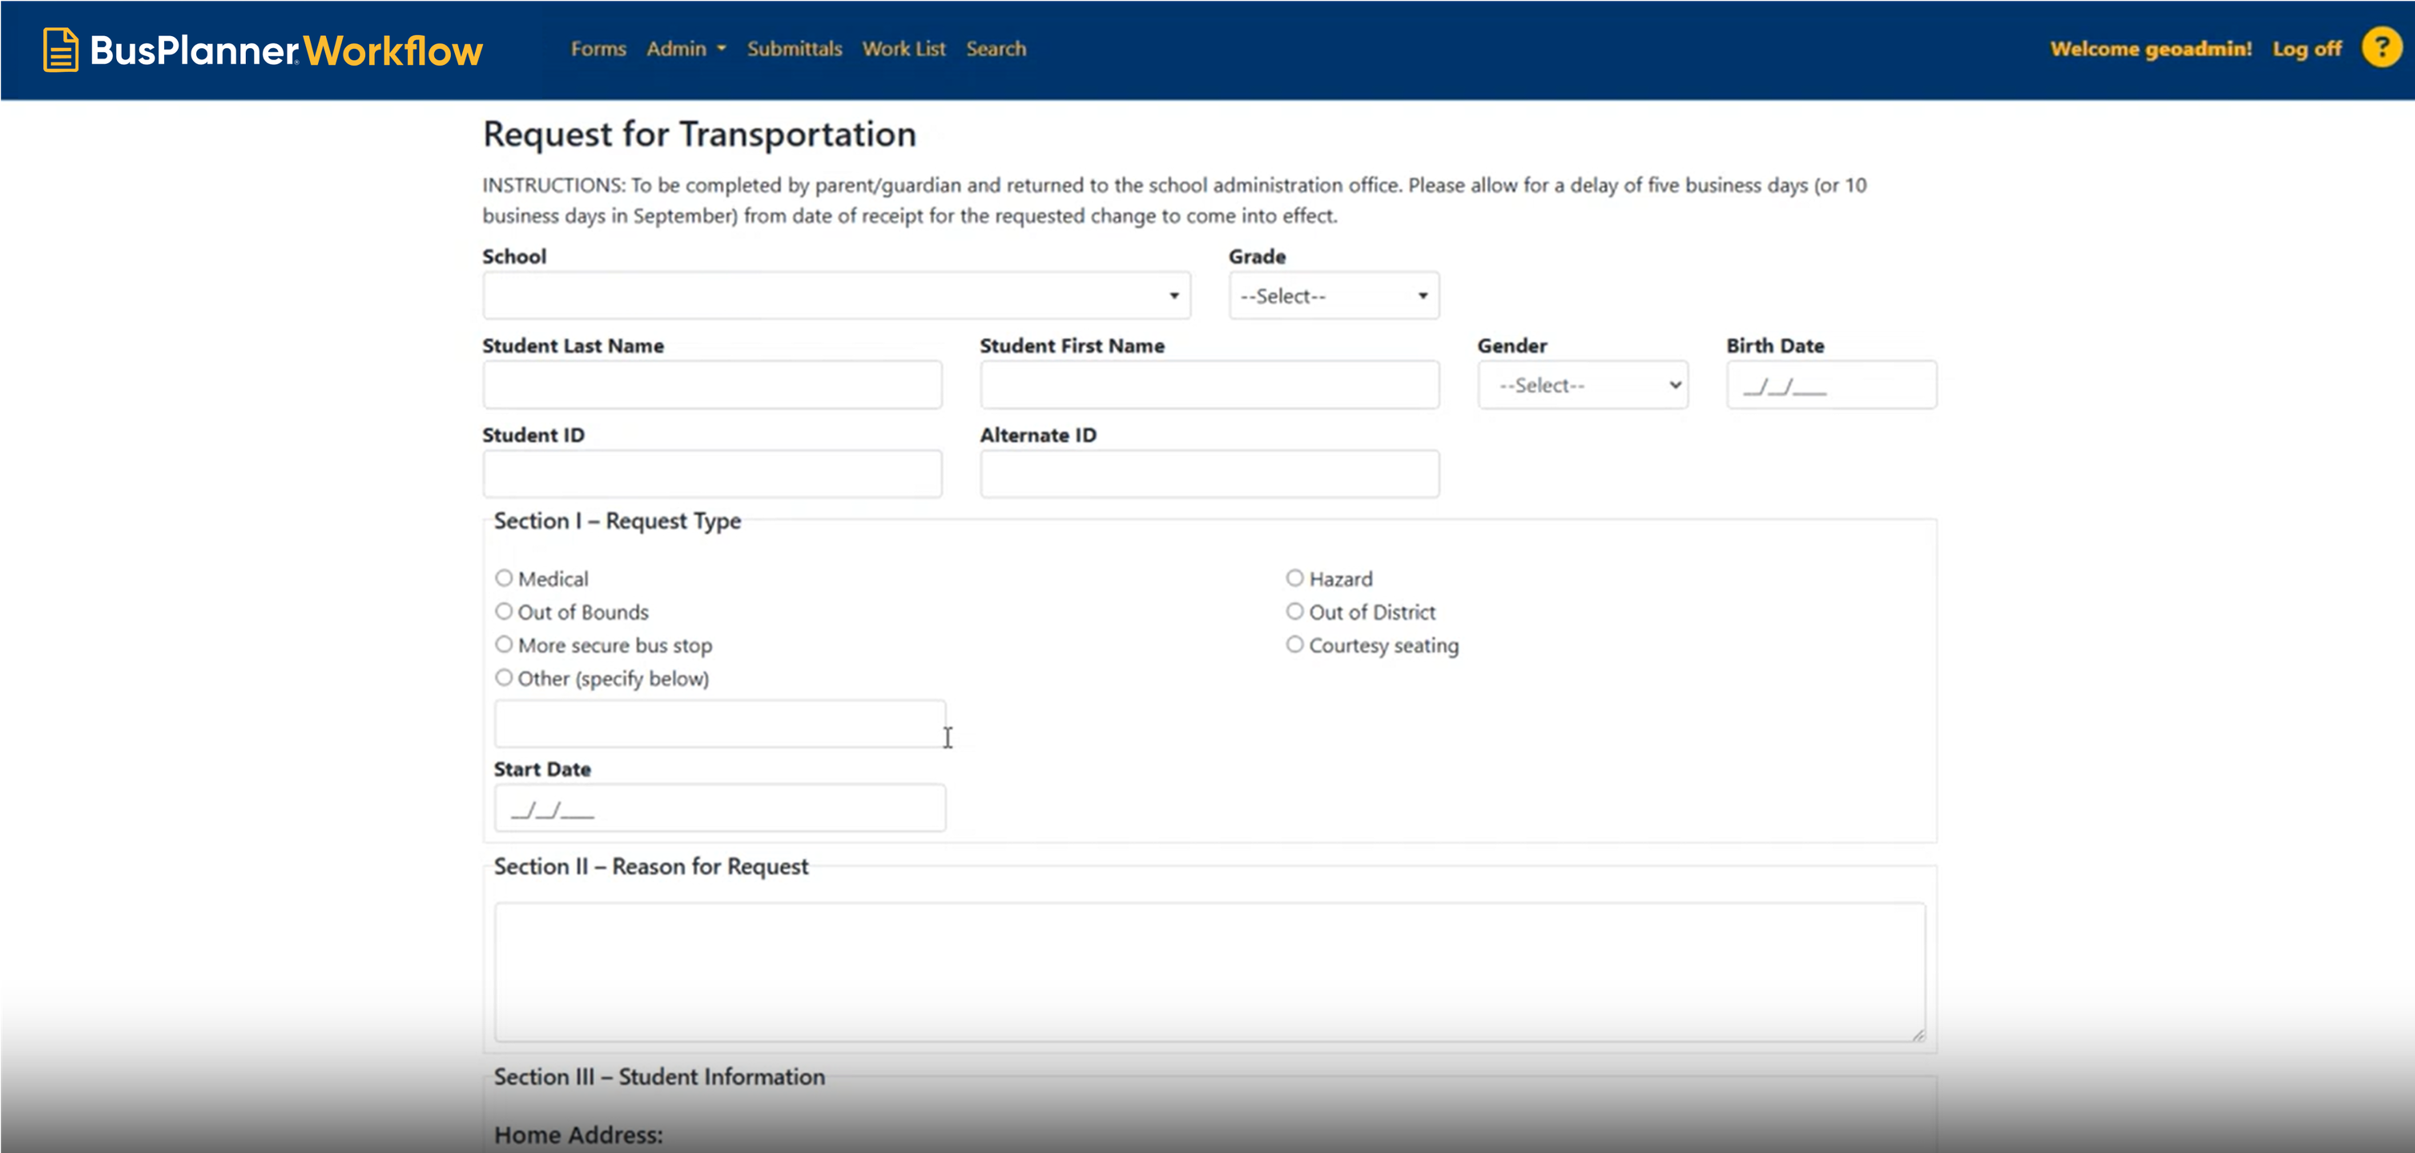Image resolution: width=2415 pixels, height=1153 pixels.
Task: Open the Gender select dropdown
Action: tap(1581, 385)
